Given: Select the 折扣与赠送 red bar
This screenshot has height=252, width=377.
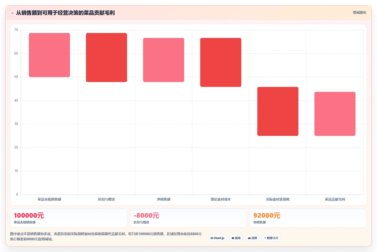Looking at the screenshot, I should click(x=106, y=57).
